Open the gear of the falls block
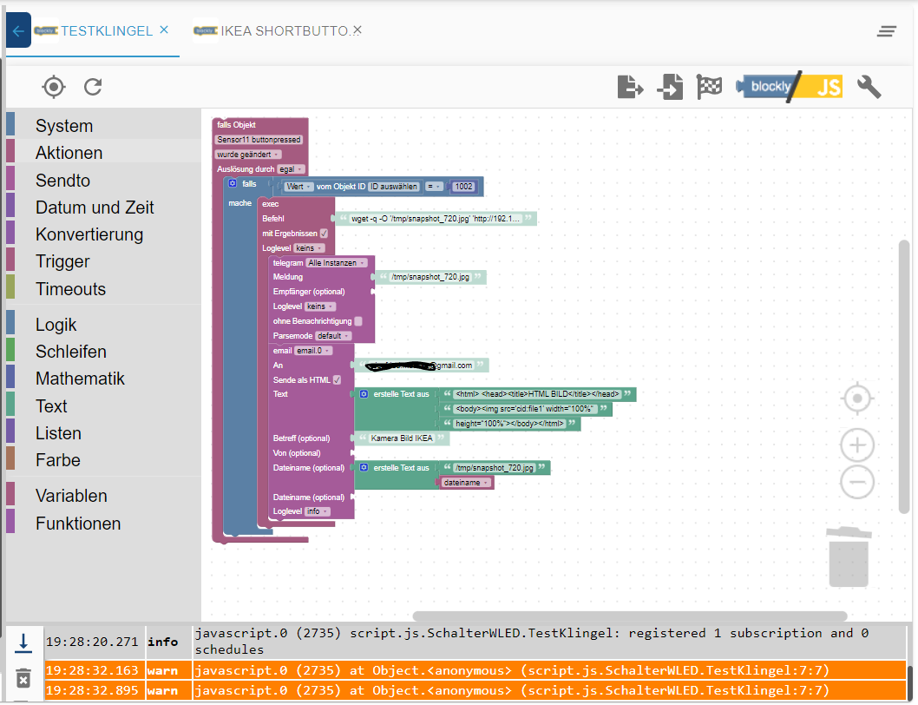918x705 pixels. click(x=233, y=183)
